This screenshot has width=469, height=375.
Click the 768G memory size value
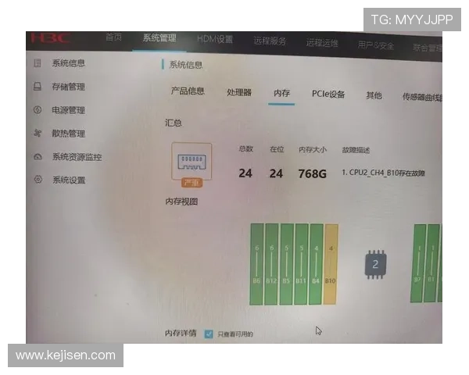(x=312, y=173)
